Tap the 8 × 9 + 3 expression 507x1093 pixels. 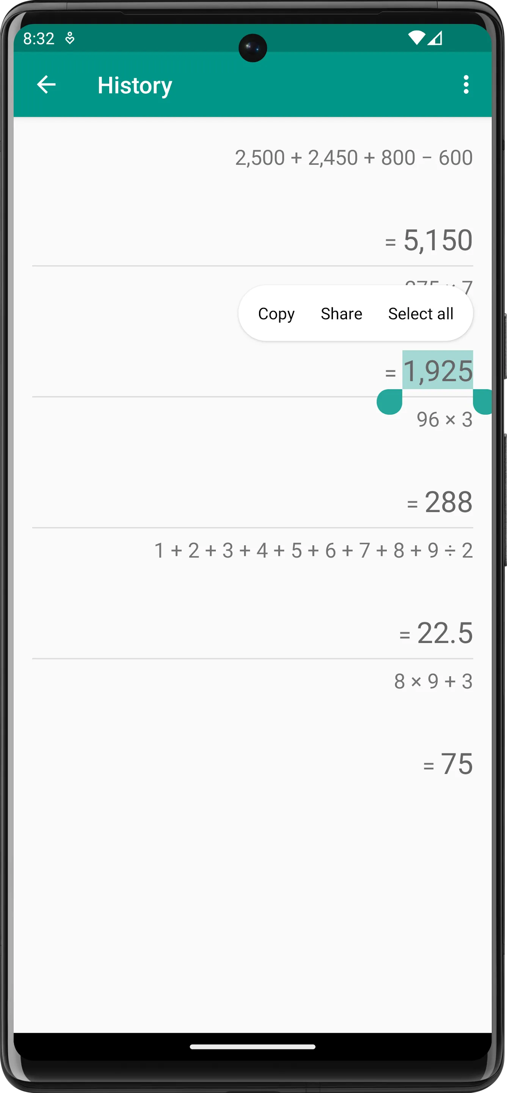[x=433, y=681]
